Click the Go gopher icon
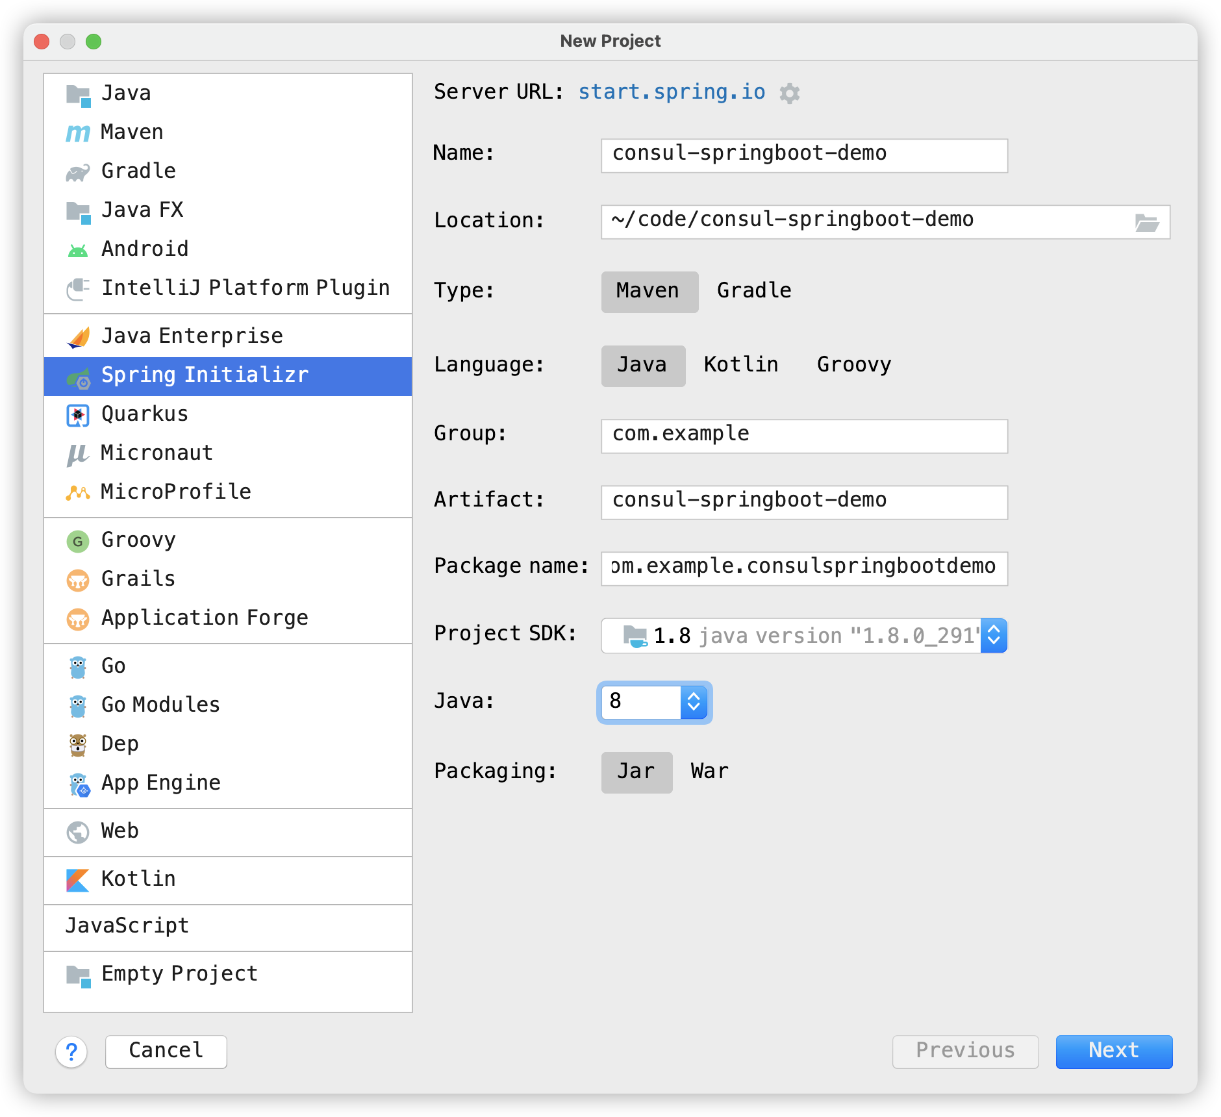Viewport: 1221px width, 1117px height. (78, 667)
